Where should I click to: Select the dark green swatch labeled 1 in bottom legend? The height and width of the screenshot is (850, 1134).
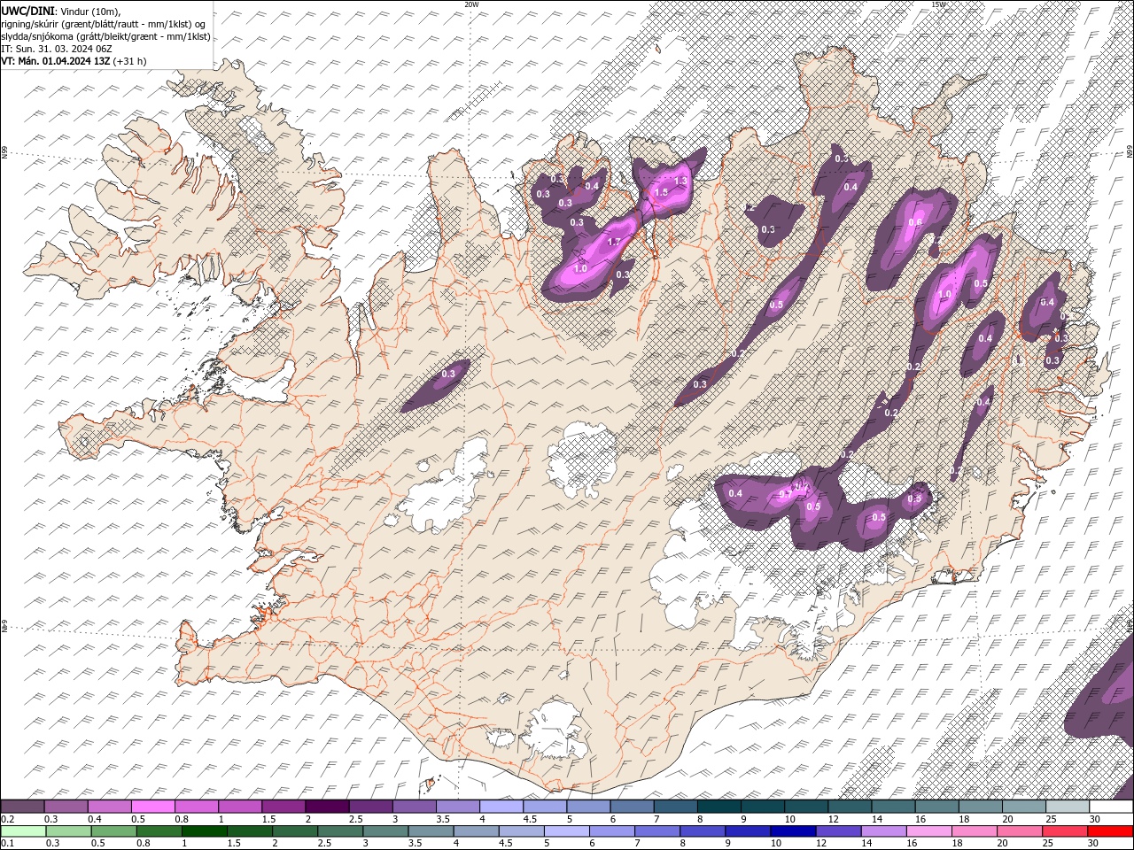[x=205, y=831]
